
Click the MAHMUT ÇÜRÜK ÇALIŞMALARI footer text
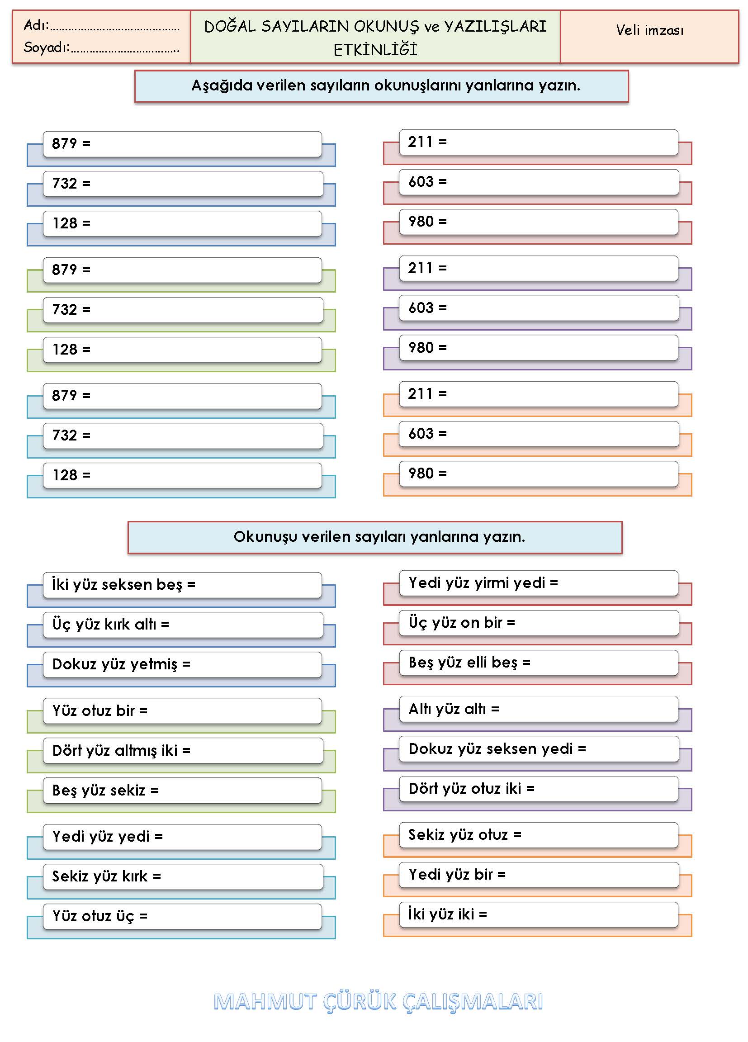pos(378,1002)
